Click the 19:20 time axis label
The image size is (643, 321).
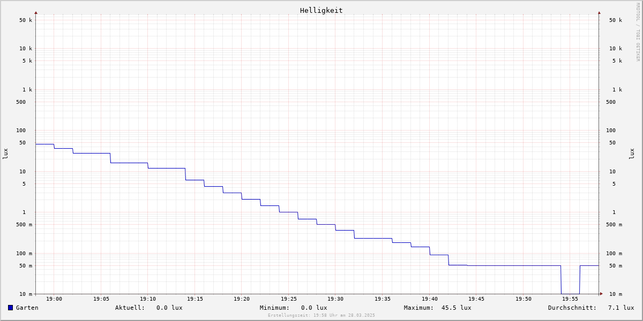click(x=242, y=299)
